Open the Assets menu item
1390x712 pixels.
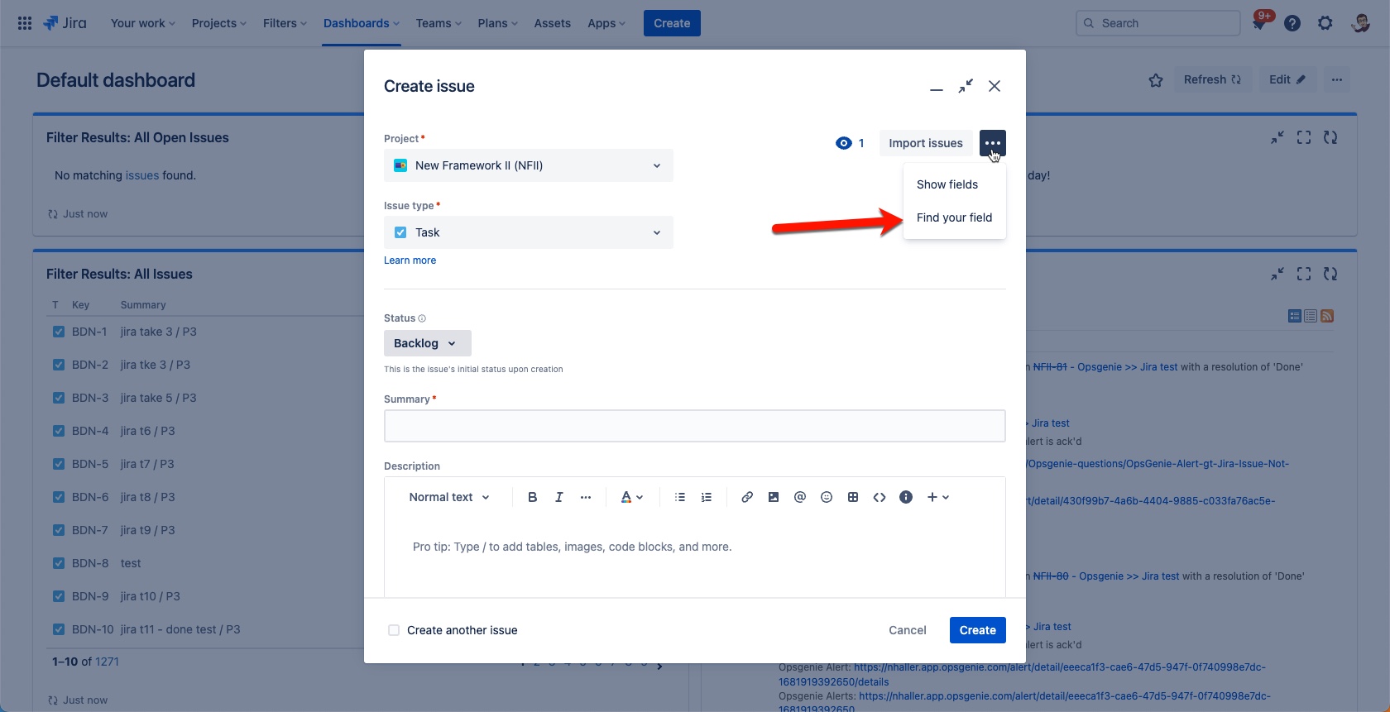553,23
